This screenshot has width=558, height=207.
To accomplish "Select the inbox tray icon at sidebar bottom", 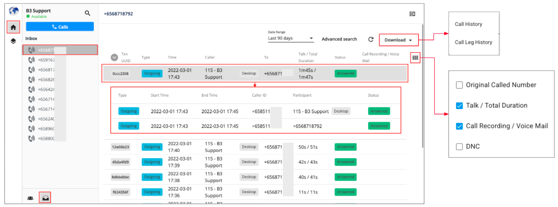I will (x=45, y=197).
